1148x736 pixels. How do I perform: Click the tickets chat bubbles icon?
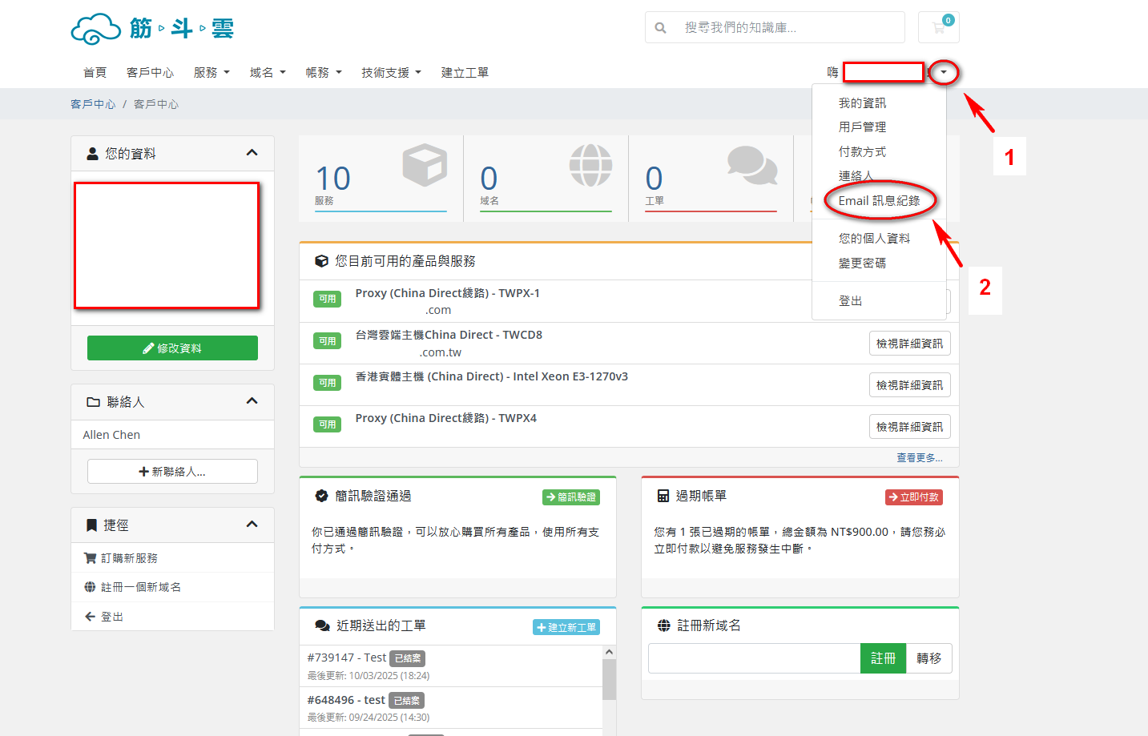[x=751, y=165]
